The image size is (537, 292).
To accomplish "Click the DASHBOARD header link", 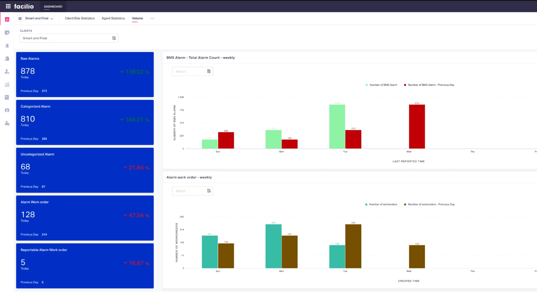I will (x=53, y=6).
